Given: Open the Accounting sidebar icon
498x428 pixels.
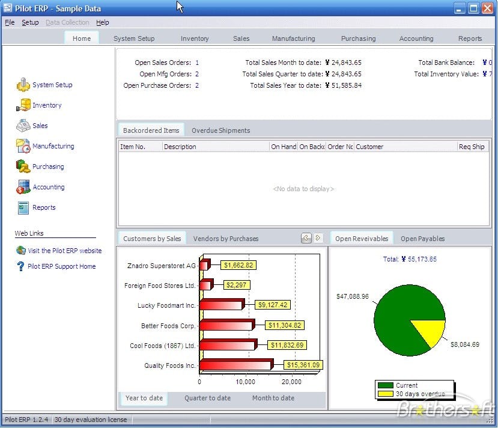Looking at the screenshot, I should click(x=23, y=187).
